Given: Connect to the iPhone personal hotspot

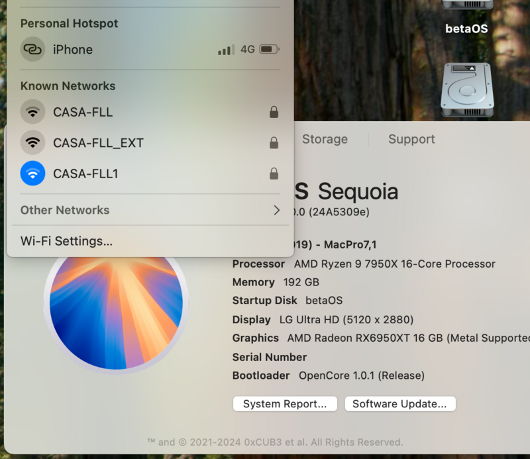Looking at the screenshot, I should tap(150, 50).
